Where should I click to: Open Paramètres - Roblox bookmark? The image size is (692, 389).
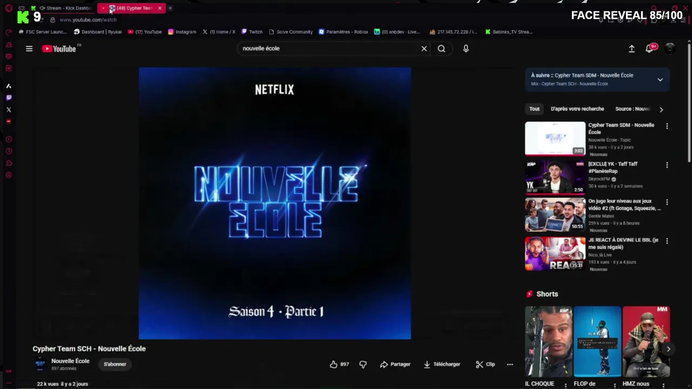(343, 32)
